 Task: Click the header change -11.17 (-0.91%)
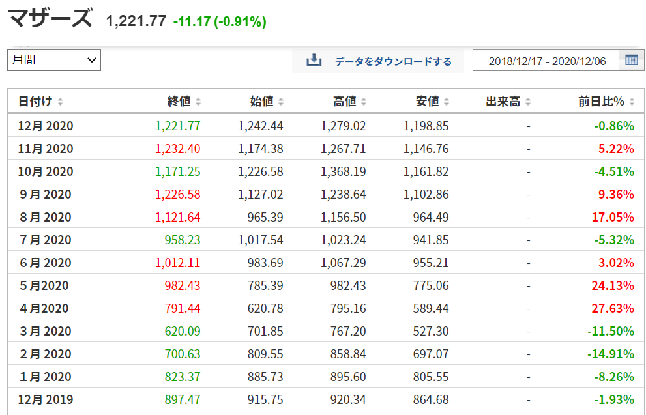pyautogui.click(x=220, y=21)
